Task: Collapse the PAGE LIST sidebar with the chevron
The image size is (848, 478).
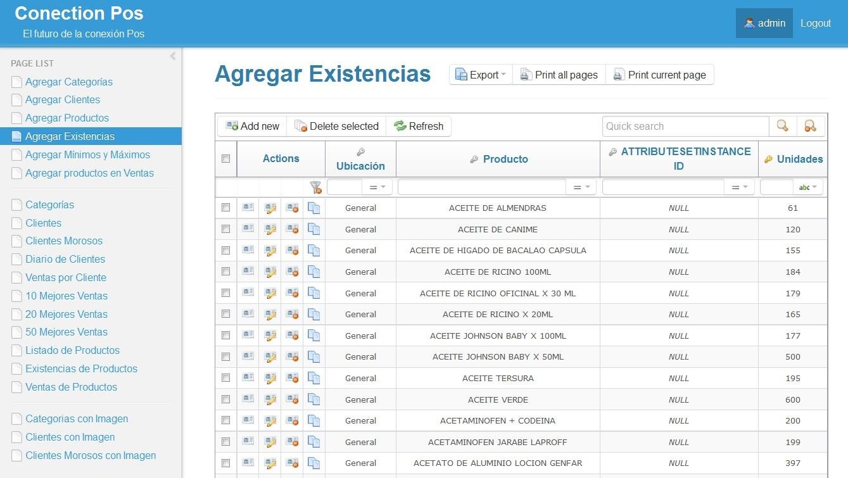Action: point(172,56)
